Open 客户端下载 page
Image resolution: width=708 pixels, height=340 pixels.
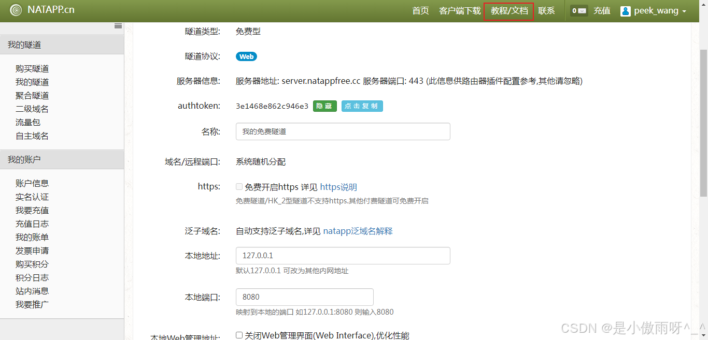point(460,11)
